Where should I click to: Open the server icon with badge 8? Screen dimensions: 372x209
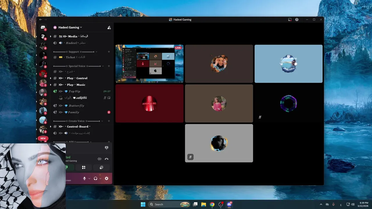[x=43, y=37]
